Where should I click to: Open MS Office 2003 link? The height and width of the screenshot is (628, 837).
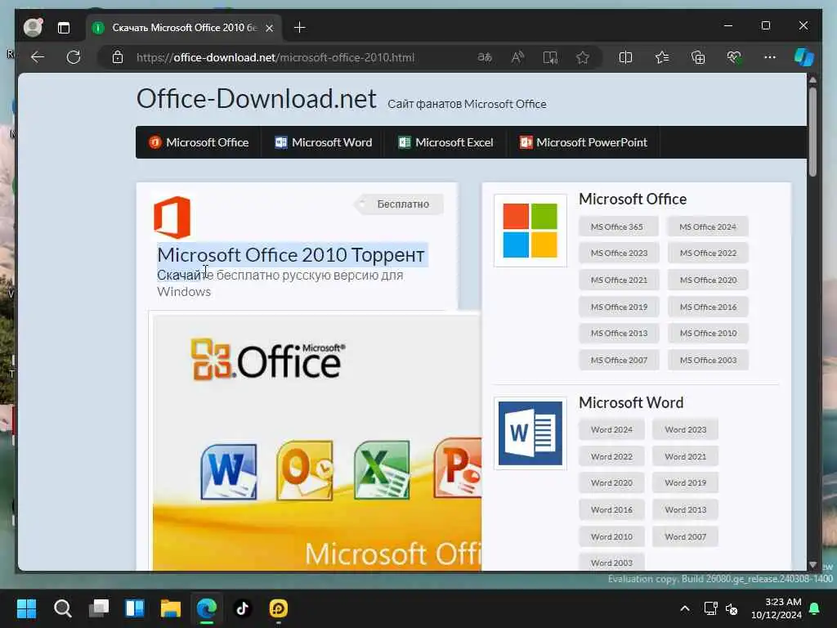[708, 361]
